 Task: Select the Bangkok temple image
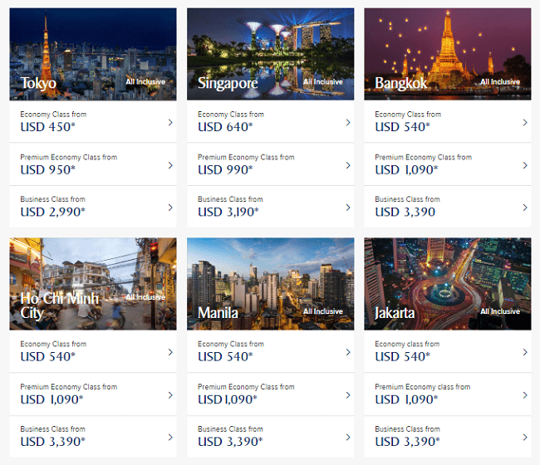[x=448, y=54]
